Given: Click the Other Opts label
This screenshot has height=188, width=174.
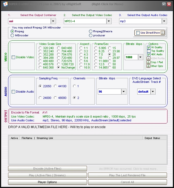Looking at the screenshot, I should [x=157, y=66].
